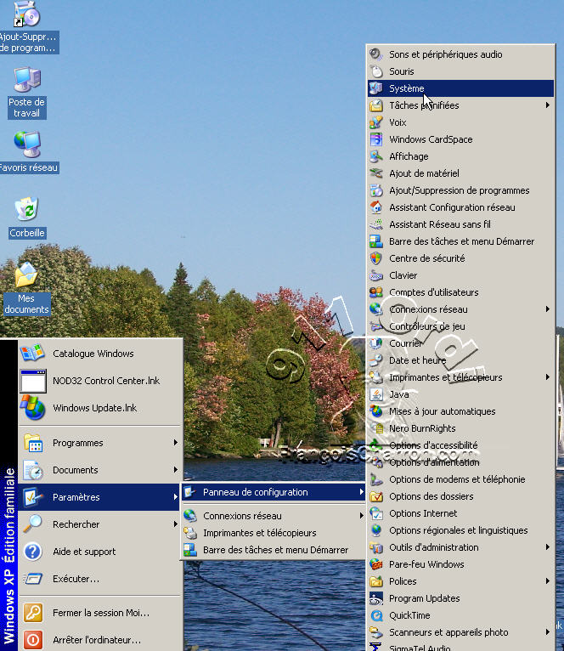Expand the Polices submenu arrow

coord(548,581)
